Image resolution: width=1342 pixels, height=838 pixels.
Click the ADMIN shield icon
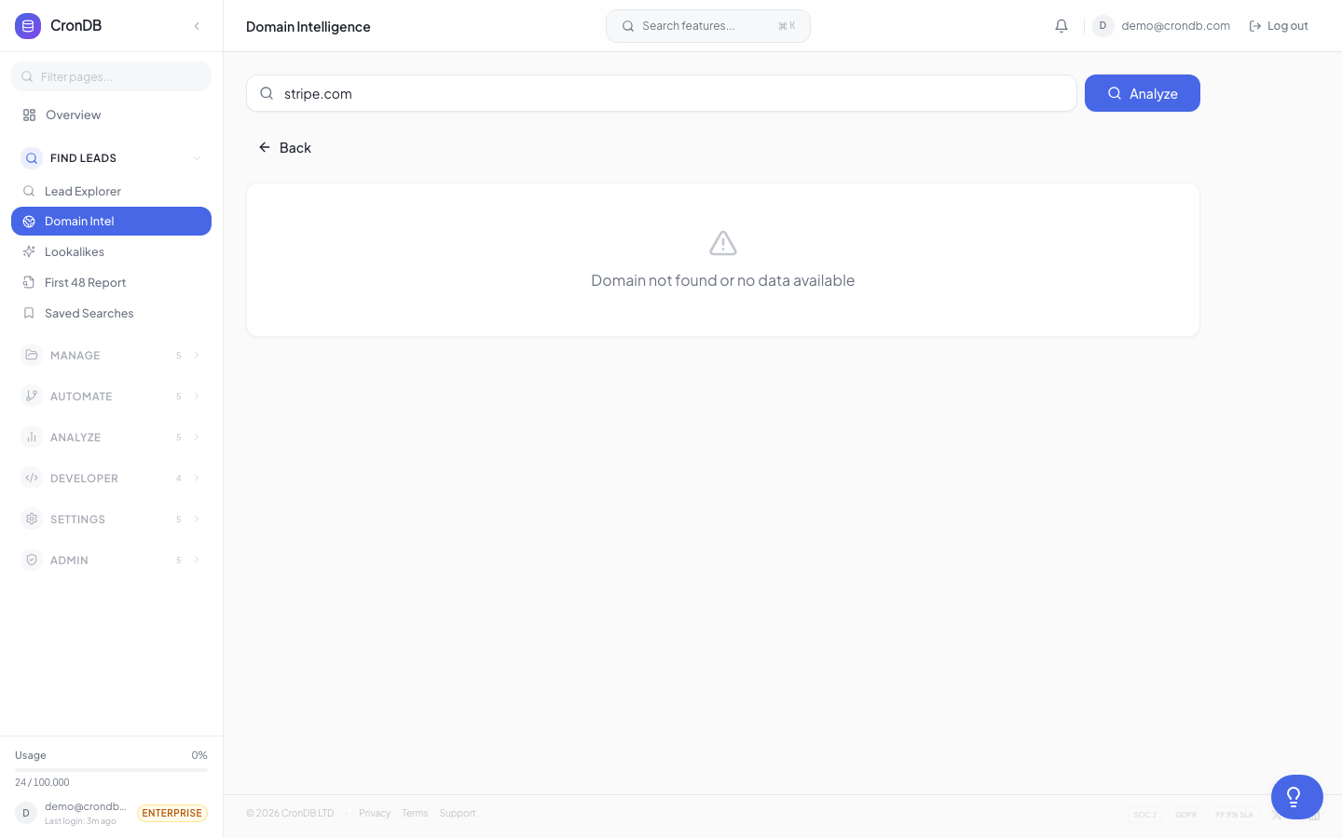point(32,560)
